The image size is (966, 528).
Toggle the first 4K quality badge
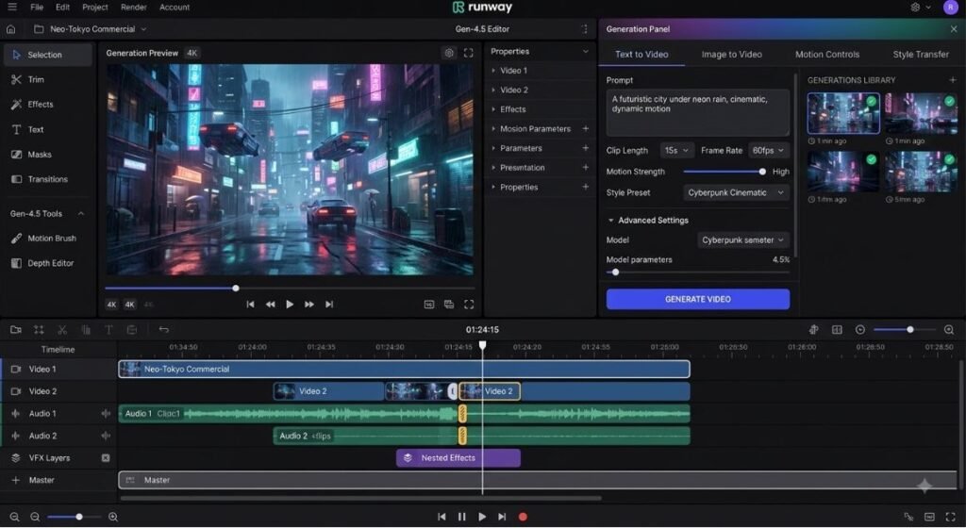(x=111, y=305)
